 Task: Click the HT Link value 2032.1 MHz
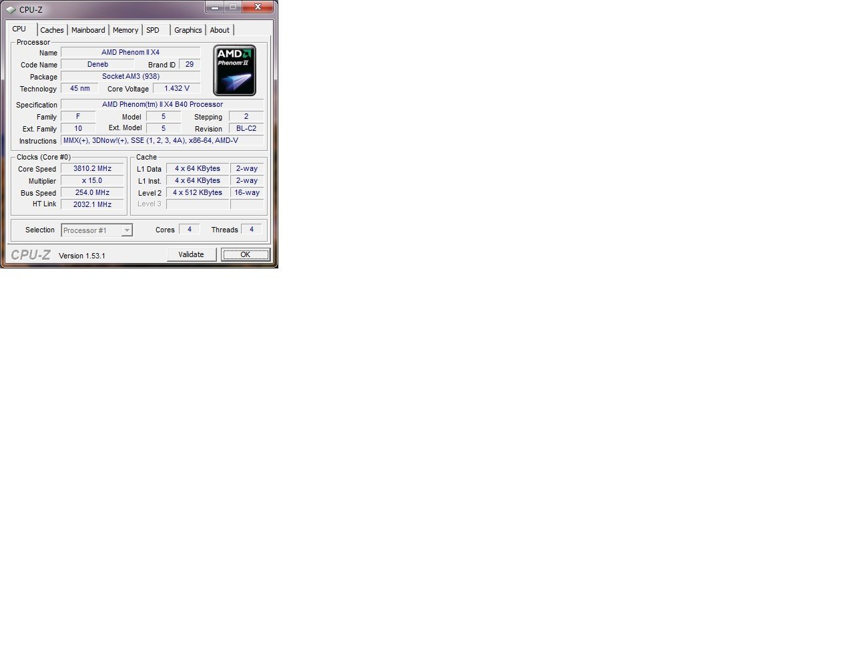click(92, 205)
